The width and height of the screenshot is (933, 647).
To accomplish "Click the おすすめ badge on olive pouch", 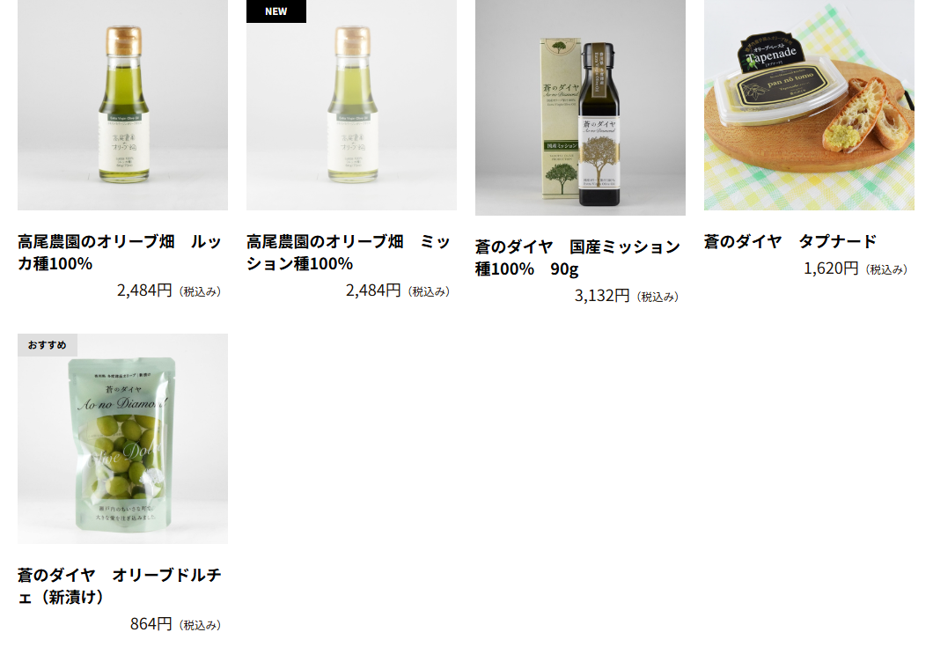I will point(47,345).
